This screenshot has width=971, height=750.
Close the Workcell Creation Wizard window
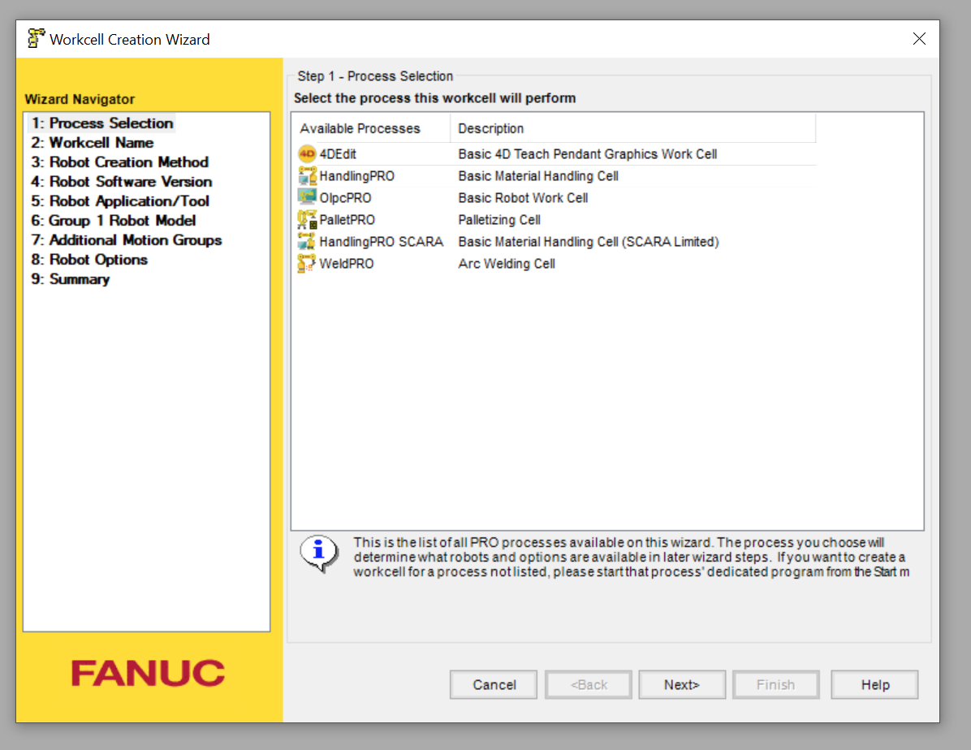pos(919,38)
